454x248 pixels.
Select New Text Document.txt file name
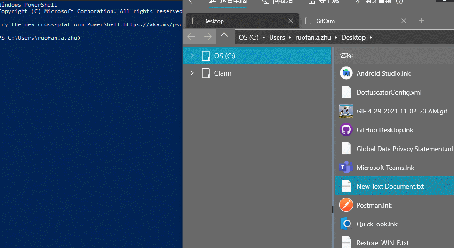[390, 186]
